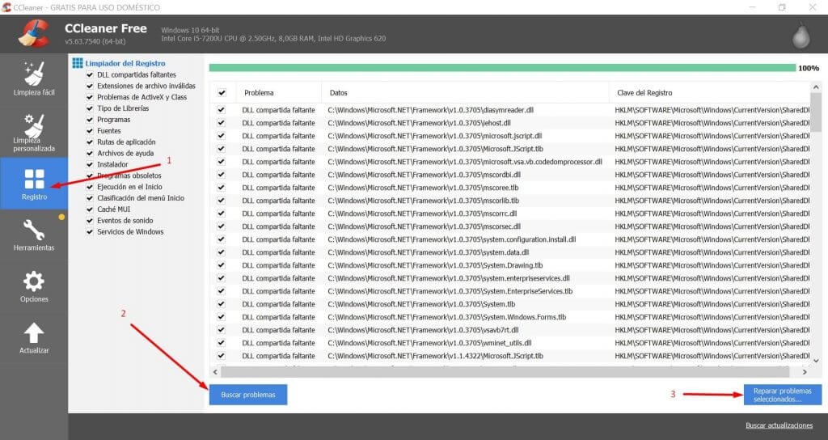Click the horizontal scrollbar right arrow
This screenshot has width=828, height=440.
coord(805,372)
